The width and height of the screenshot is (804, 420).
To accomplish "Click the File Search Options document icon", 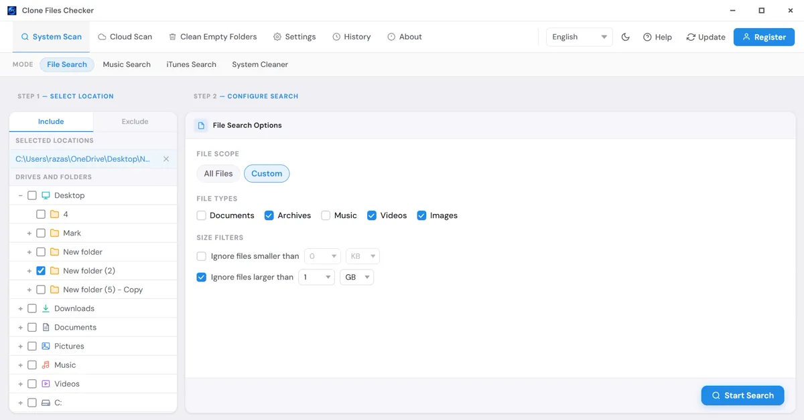I will pyautogui.click(x=201, y=125).
